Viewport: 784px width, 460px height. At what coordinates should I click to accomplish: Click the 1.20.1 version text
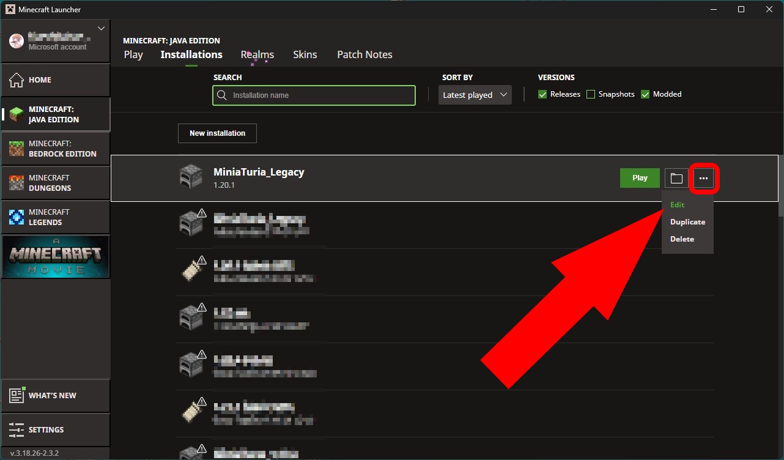tap(224, 184)
